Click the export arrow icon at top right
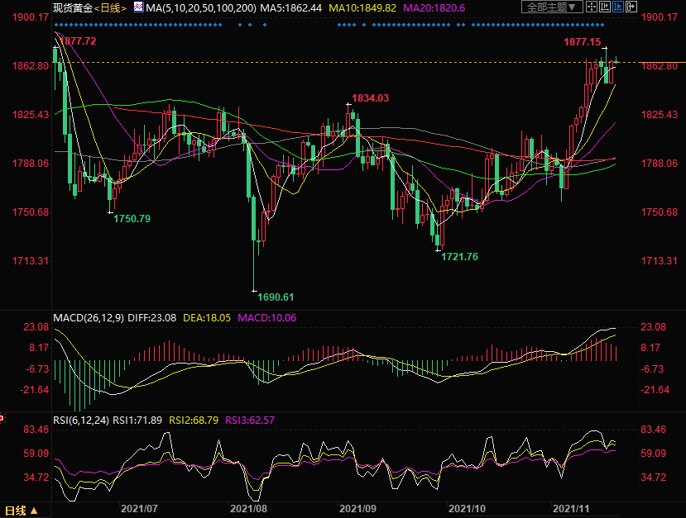This screenshot has width=686, height=518. pos(632,7)
